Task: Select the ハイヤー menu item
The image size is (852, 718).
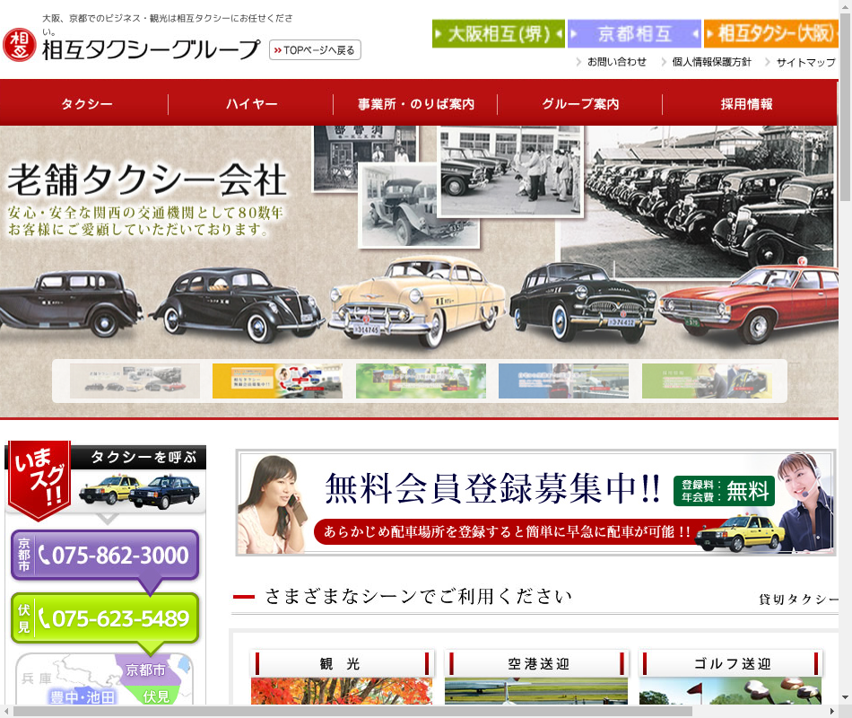Action: pyautogui.click(x=251, y=104)
